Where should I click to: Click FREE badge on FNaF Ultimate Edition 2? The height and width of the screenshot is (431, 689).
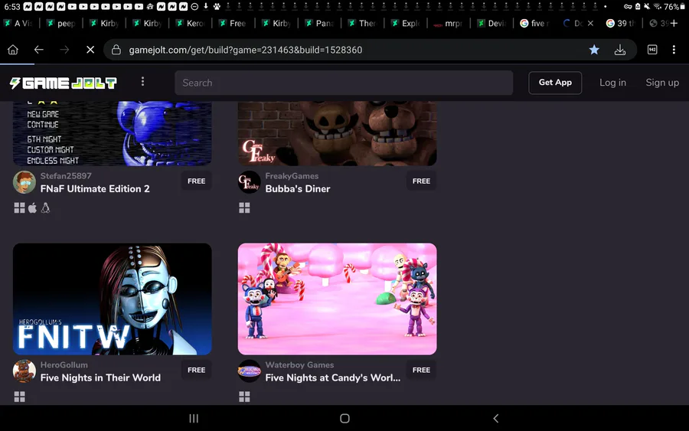[197, 181]
